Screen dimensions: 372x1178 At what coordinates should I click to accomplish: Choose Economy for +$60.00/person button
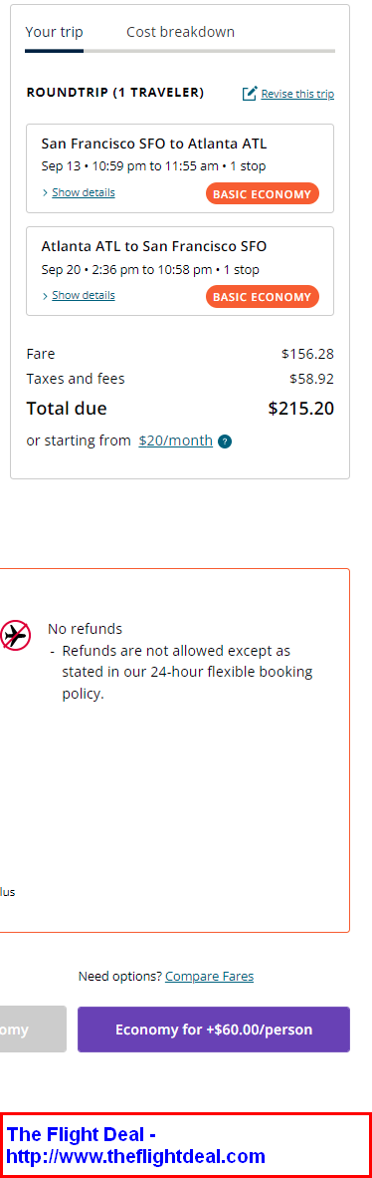point(214,1030)
